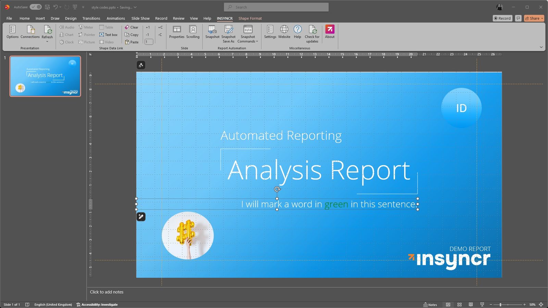
Task: Open slide Scrolling settings
Action: click(193, 32)
